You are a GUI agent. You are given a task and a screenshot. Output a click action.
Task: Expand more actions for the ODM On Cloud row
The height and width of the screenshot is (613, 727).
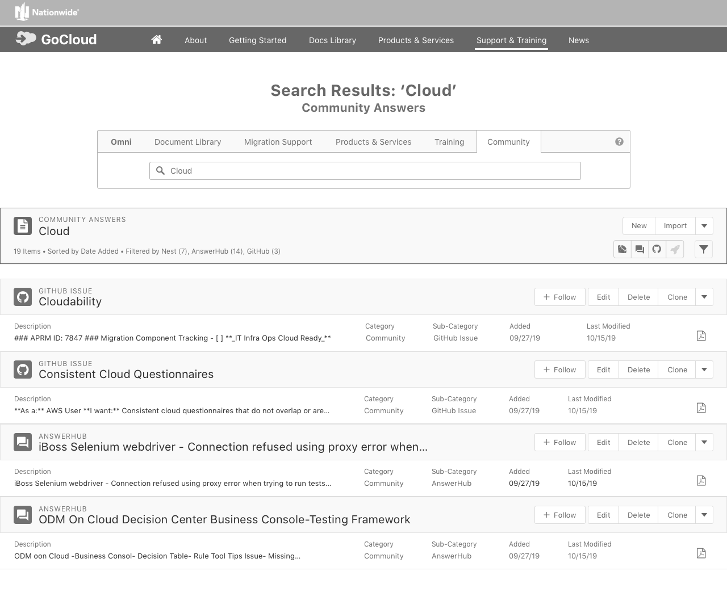704,515
